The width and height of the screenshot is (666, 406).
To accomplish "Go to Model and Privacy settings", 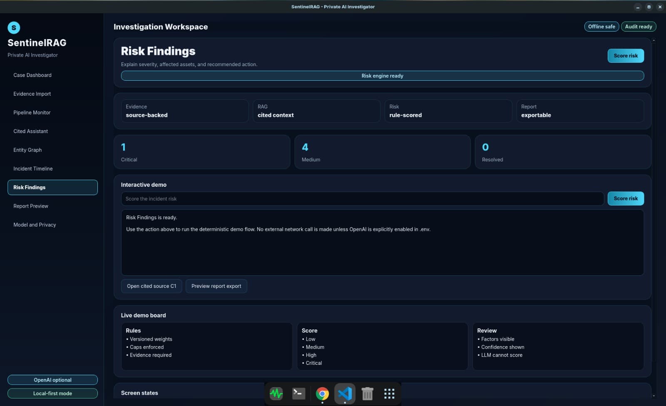I will coord(52,225).
